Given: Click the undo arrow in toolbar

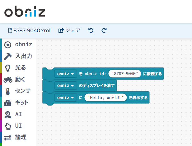Looking at the screenshot, I should tap(91, 30).
